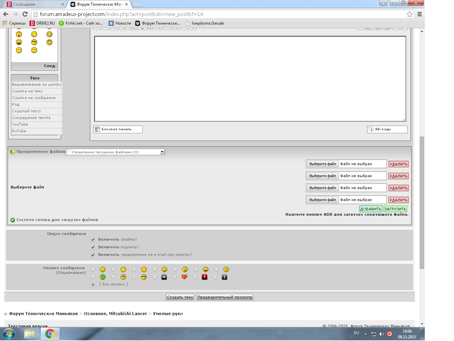
Task: Click the black arrow message icon
Action: (164, 277)
